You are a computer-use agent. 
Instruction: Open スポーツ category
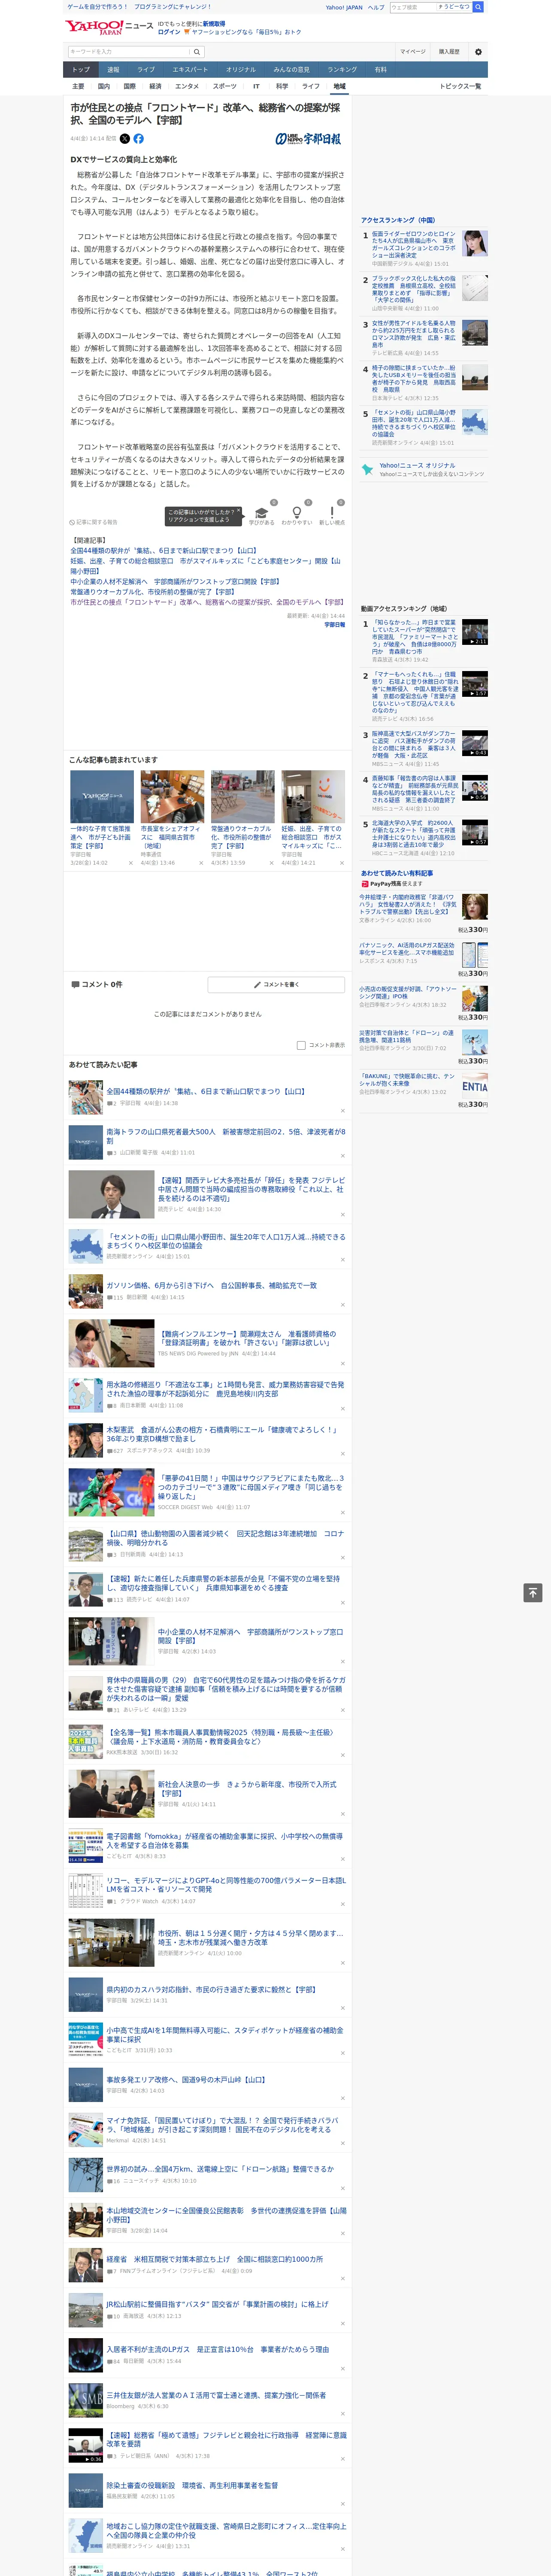click(x=225, y=86)
